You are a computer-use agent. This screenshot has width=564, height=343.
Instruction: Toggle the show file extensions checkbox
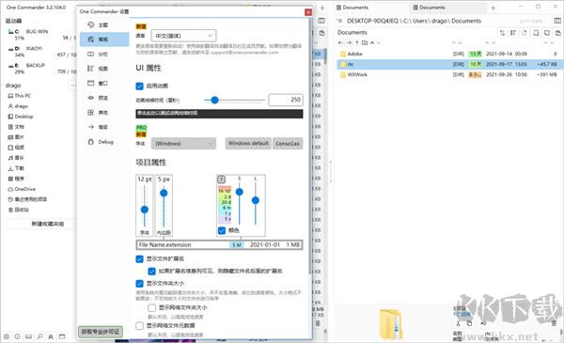(139, 258)
